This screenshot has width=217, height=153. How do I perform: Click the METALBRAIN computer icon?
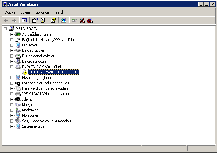tap(12, 29)
